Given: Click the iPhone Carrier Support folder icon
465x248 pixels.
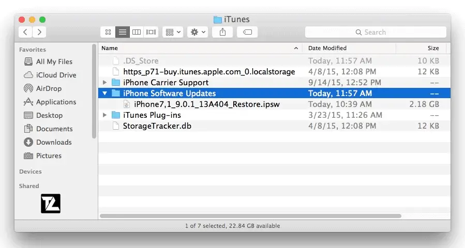Looking at the screenshot, I should tap(116, 82).
